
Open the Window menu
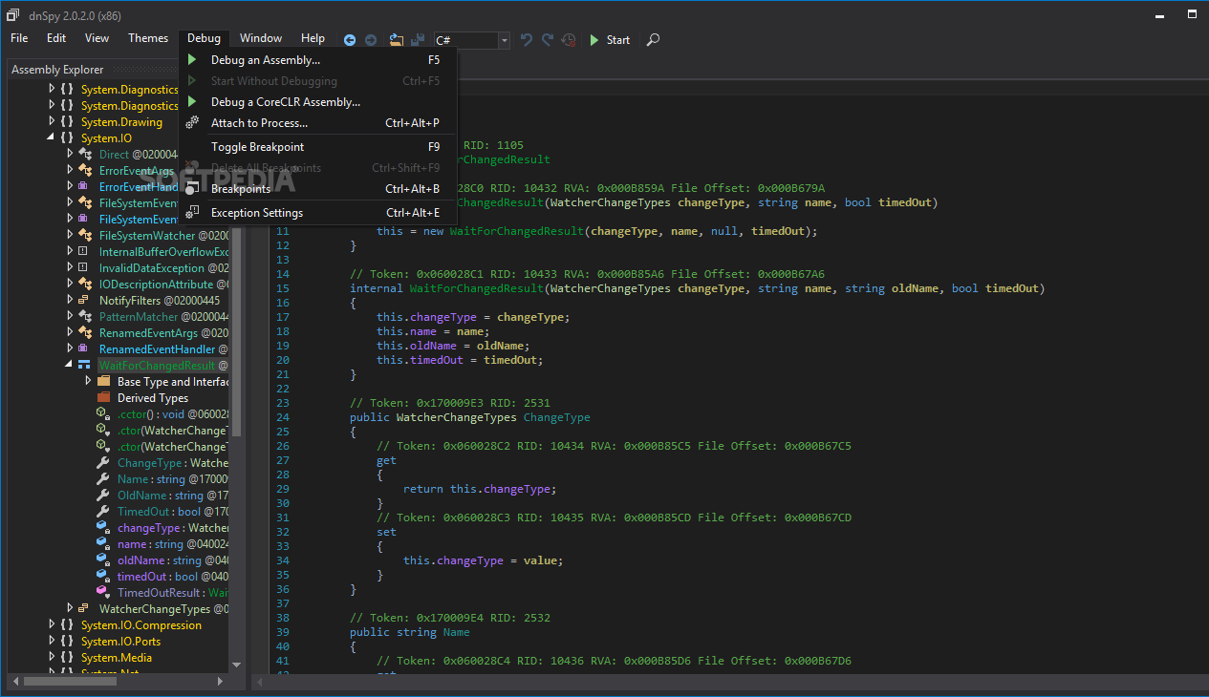[261, 38]
